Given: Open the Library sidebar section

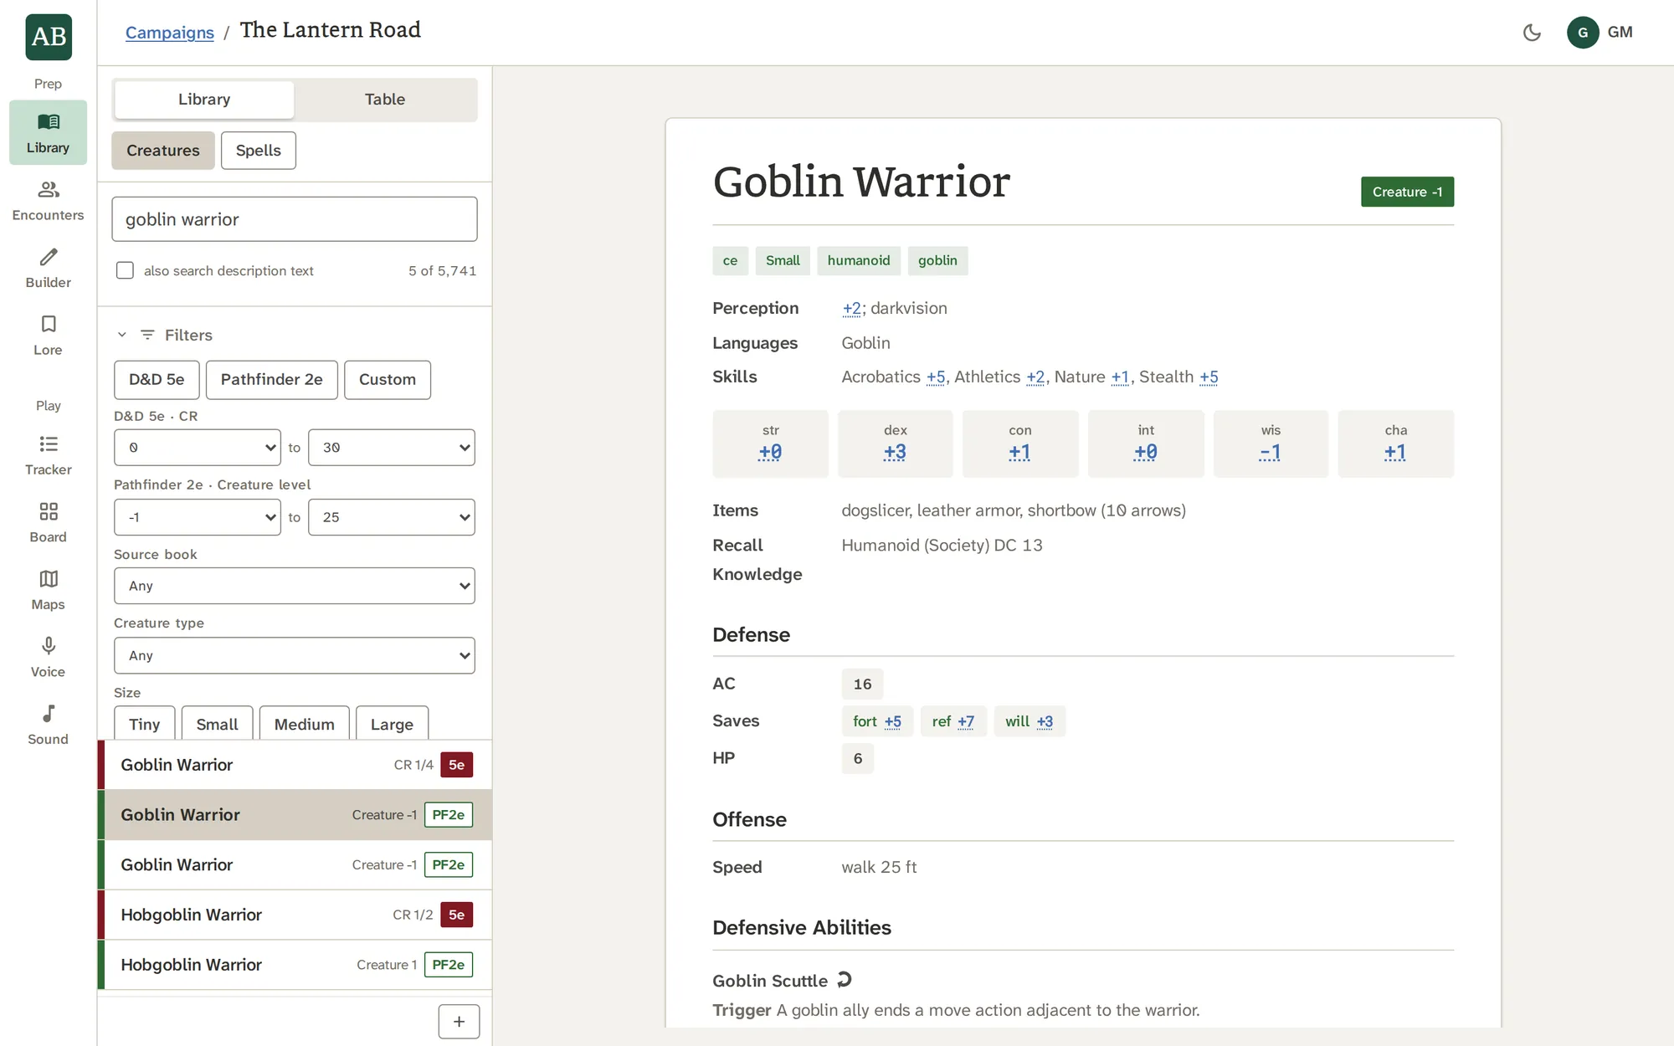Looking at the screenshot, I should (48, 132).
